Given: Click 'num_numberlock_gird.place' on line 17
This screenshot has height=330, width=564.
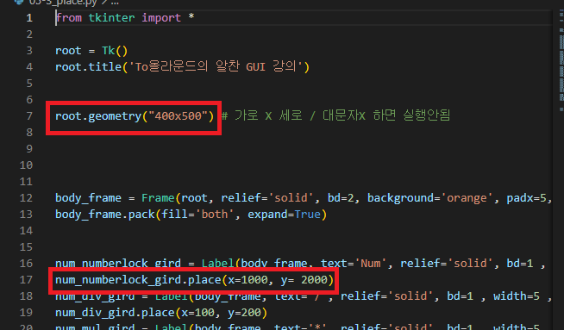Looking at the screenshot, I should [x=138, y=280].
